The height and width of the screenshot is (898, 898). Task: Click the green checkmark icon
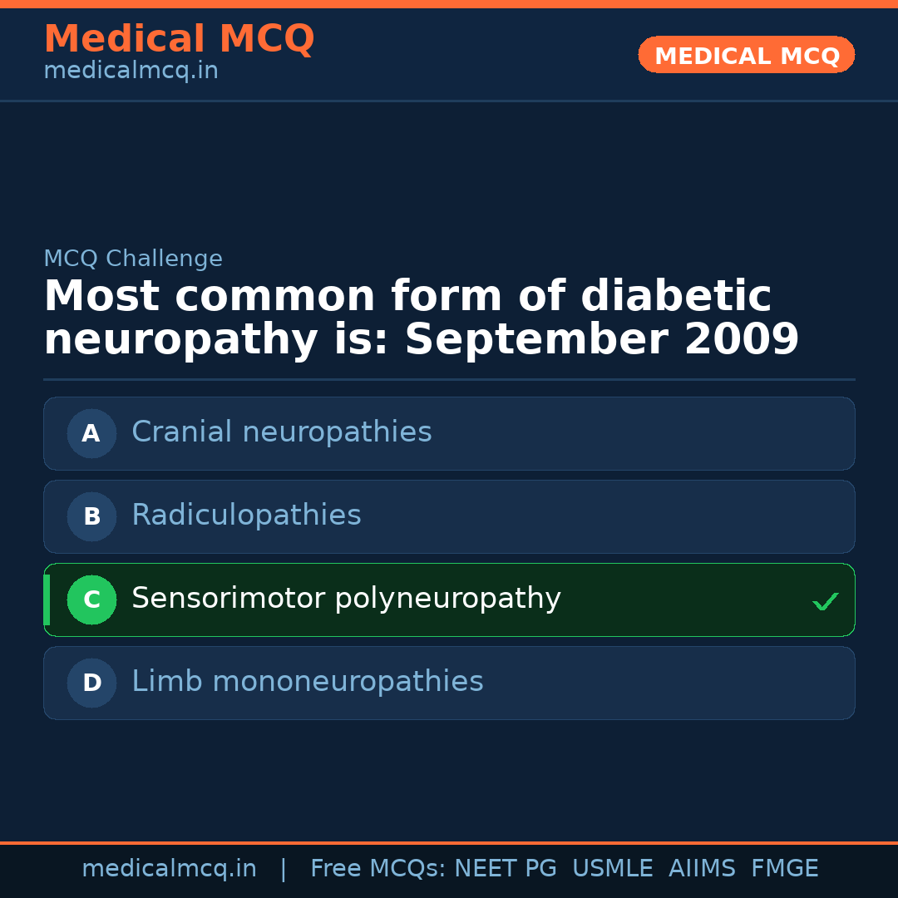825,601
